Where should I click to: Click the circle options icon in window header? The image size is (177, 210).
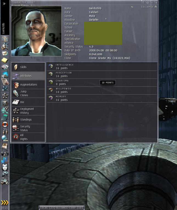coord(147,2)
